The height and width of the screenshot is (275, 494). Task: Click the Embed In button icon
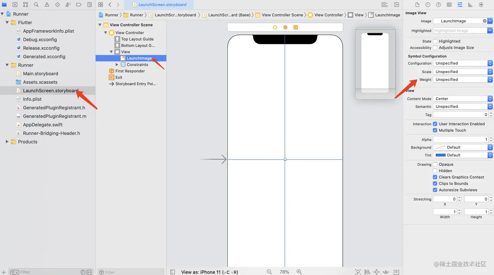click(x=396, y=272)
